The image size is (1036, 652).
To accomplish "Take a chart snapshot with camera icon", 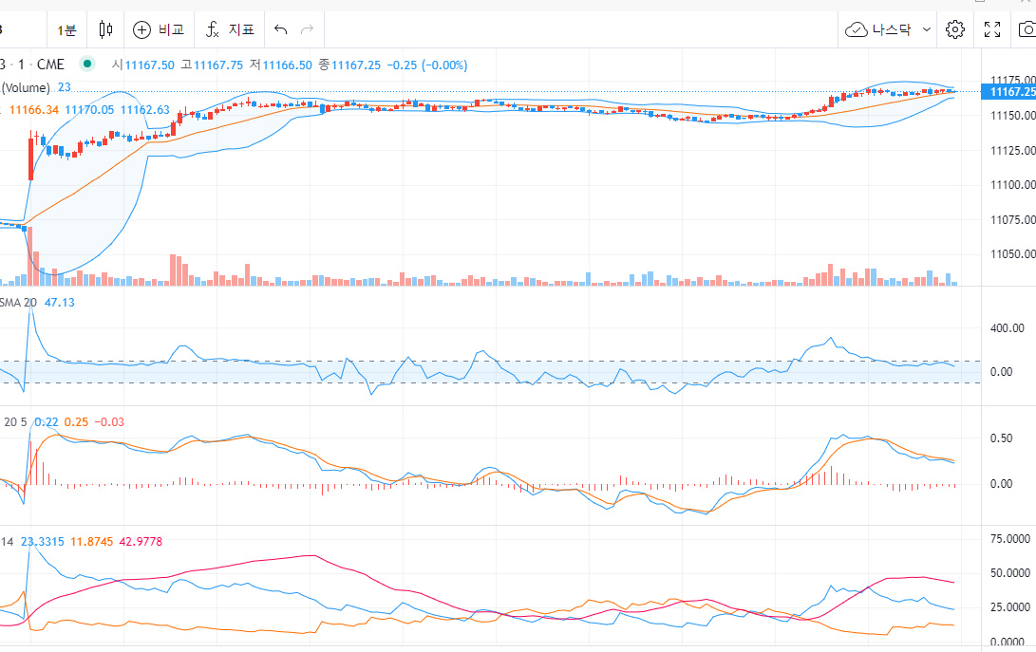I will [1027, 29].
